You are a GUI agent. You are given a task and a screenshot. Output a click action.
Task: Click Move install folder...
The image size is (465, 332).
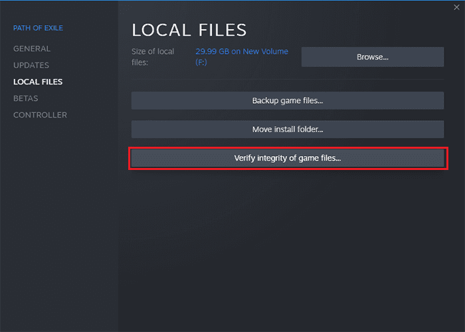288,129
